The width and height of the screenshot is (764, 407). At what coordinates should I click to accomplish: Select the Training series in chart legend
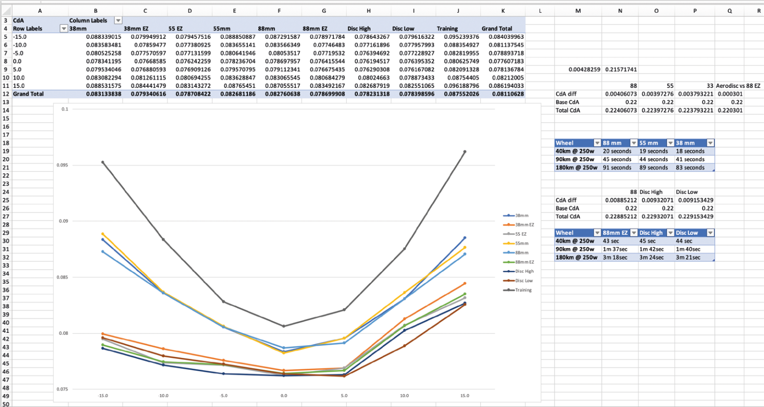pos(522,290)
